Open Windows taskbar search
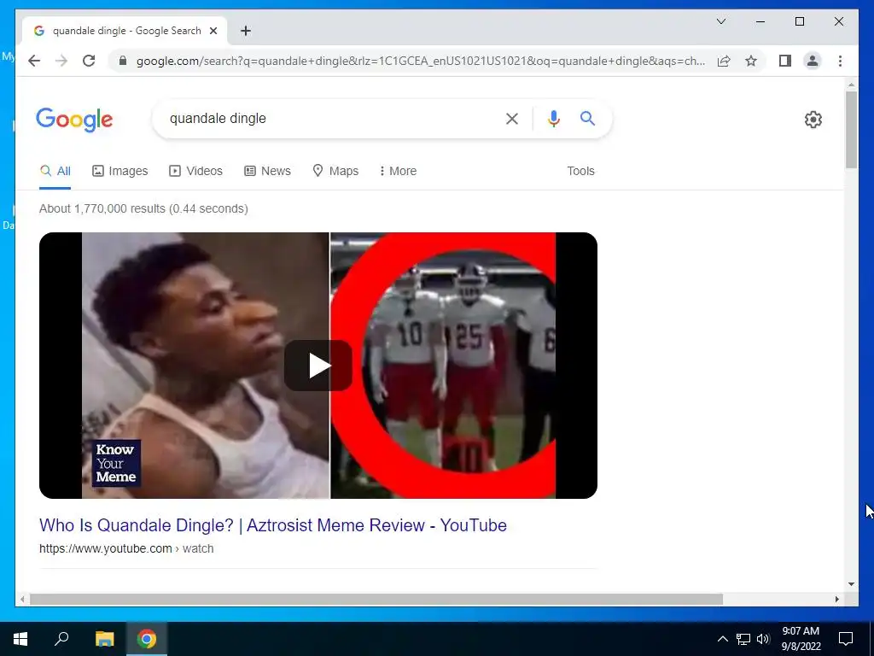The width and height of the screenshot is (874, 656). pos(61,639)
